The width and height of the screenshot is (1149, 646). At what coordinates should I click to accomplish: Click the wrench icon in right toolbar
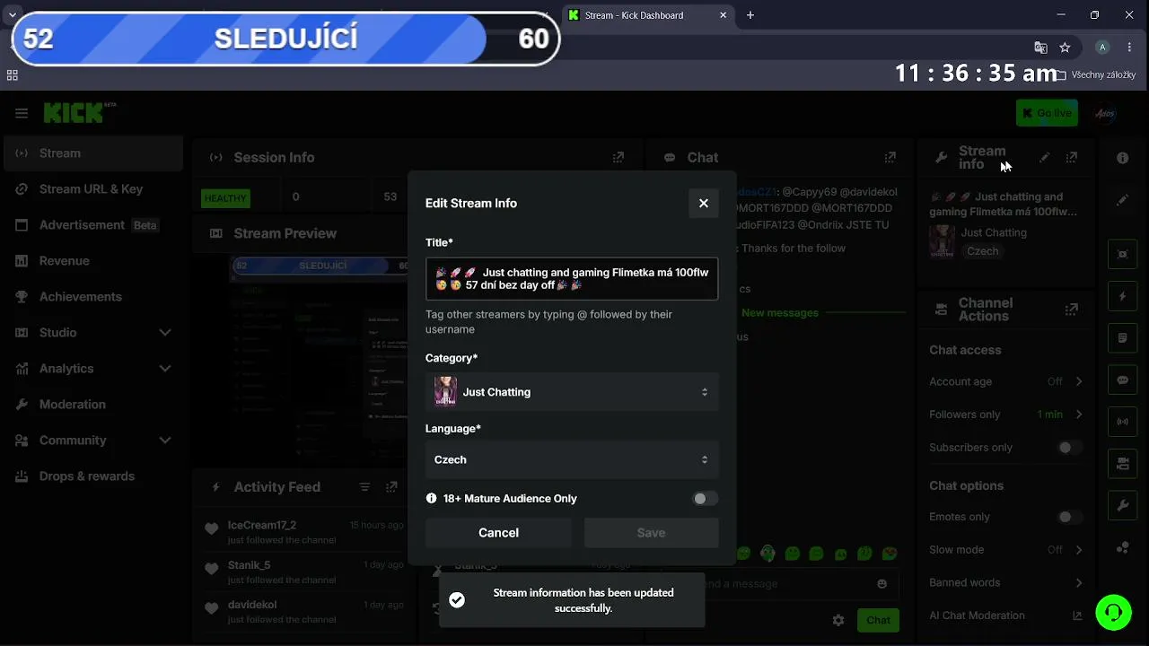1123,506
